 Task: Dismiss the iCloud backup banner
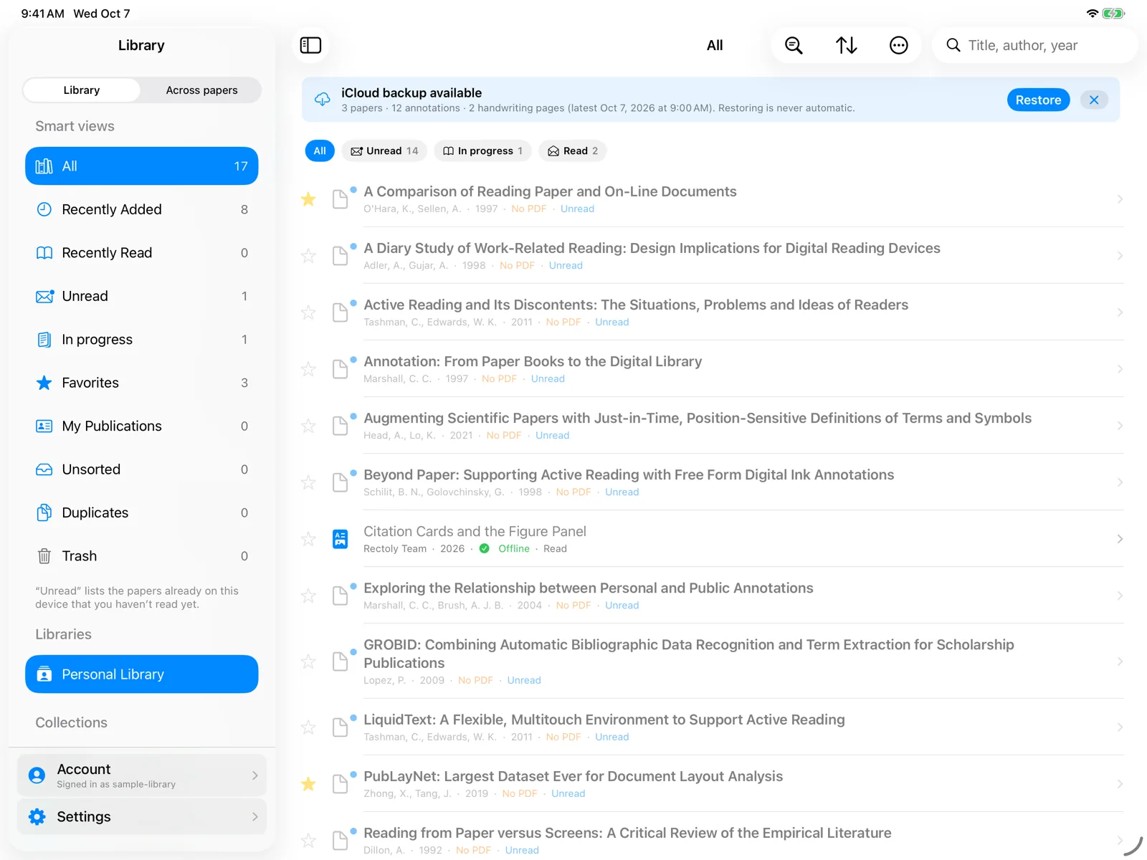click(x=1094, y=100)
